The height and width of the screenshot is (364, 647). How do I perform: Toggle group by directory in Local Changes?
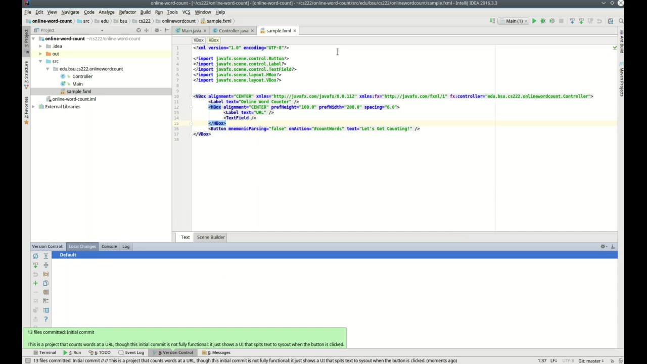tap(46, 274)
